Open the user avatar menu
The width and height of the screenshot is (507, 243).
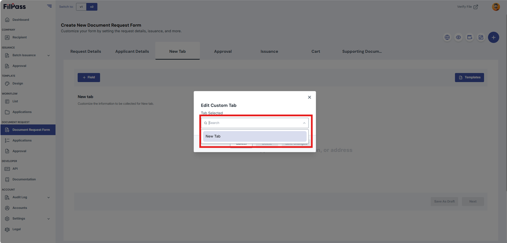[x=496, y=7]
